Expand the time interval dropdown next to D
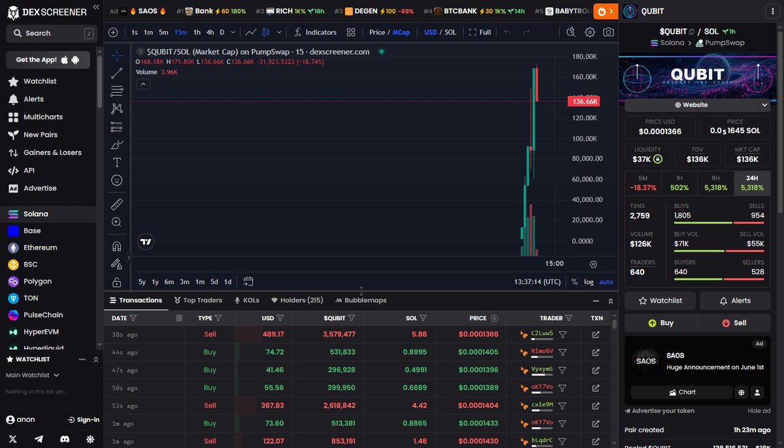The image size is (784, 448). point(233,32)
